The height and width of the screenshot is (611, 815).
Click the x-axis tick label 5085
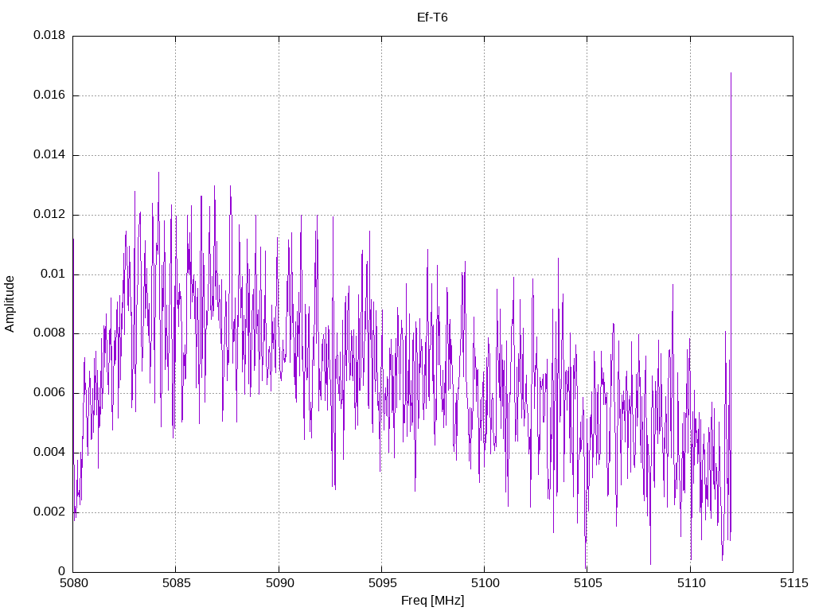point(177,583)
